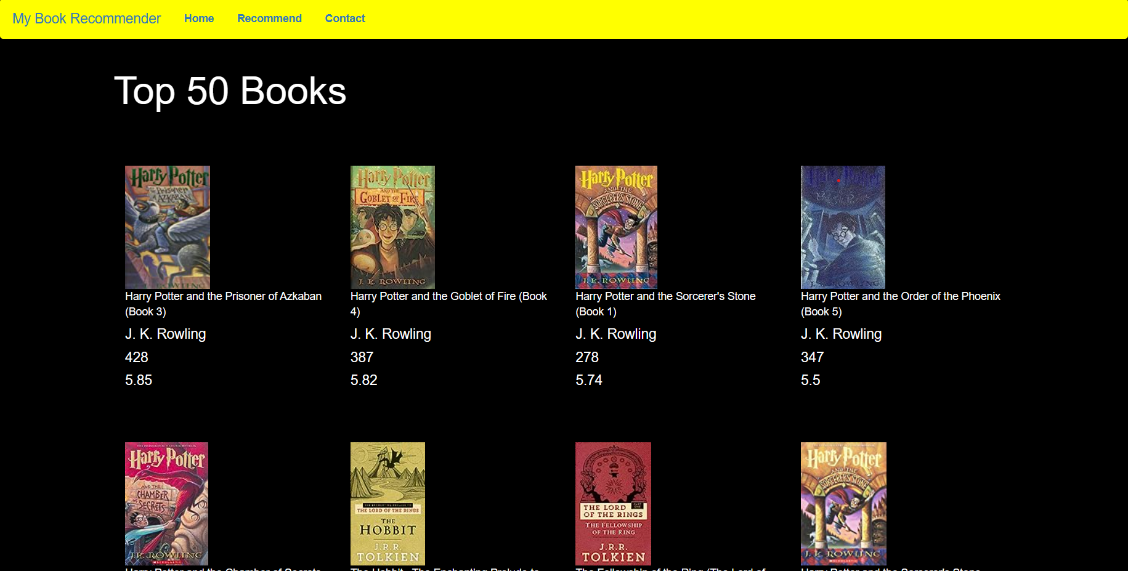
Task: Open the Recommend page from the navbar
Action: (x=269, y=18)
